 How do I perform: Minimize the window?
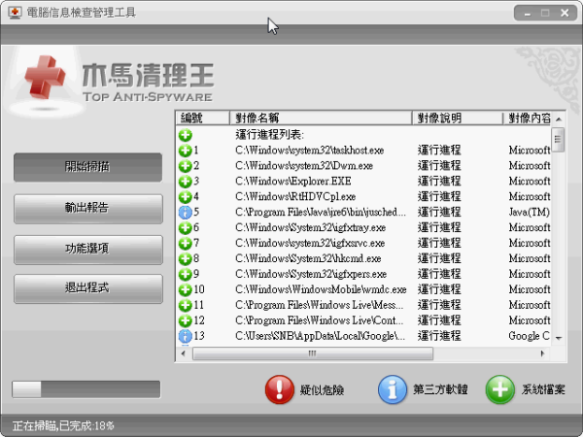[528, 14]
